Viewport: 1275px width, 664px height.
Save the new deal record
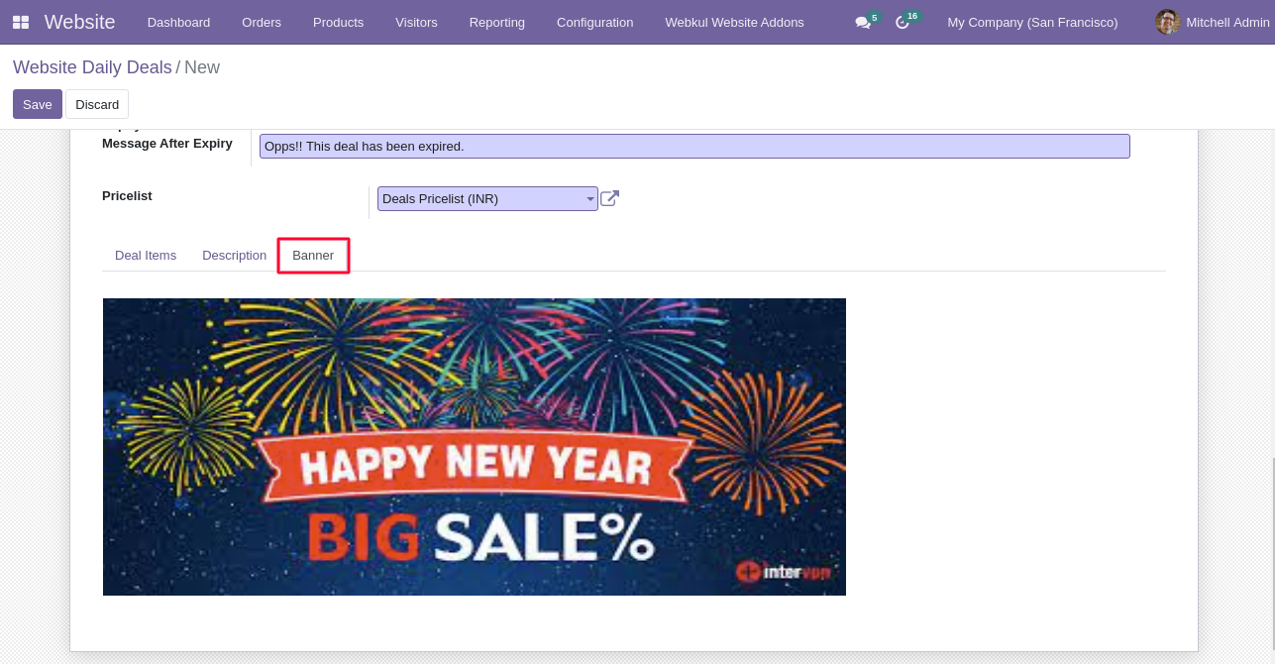tap(38, 104)
